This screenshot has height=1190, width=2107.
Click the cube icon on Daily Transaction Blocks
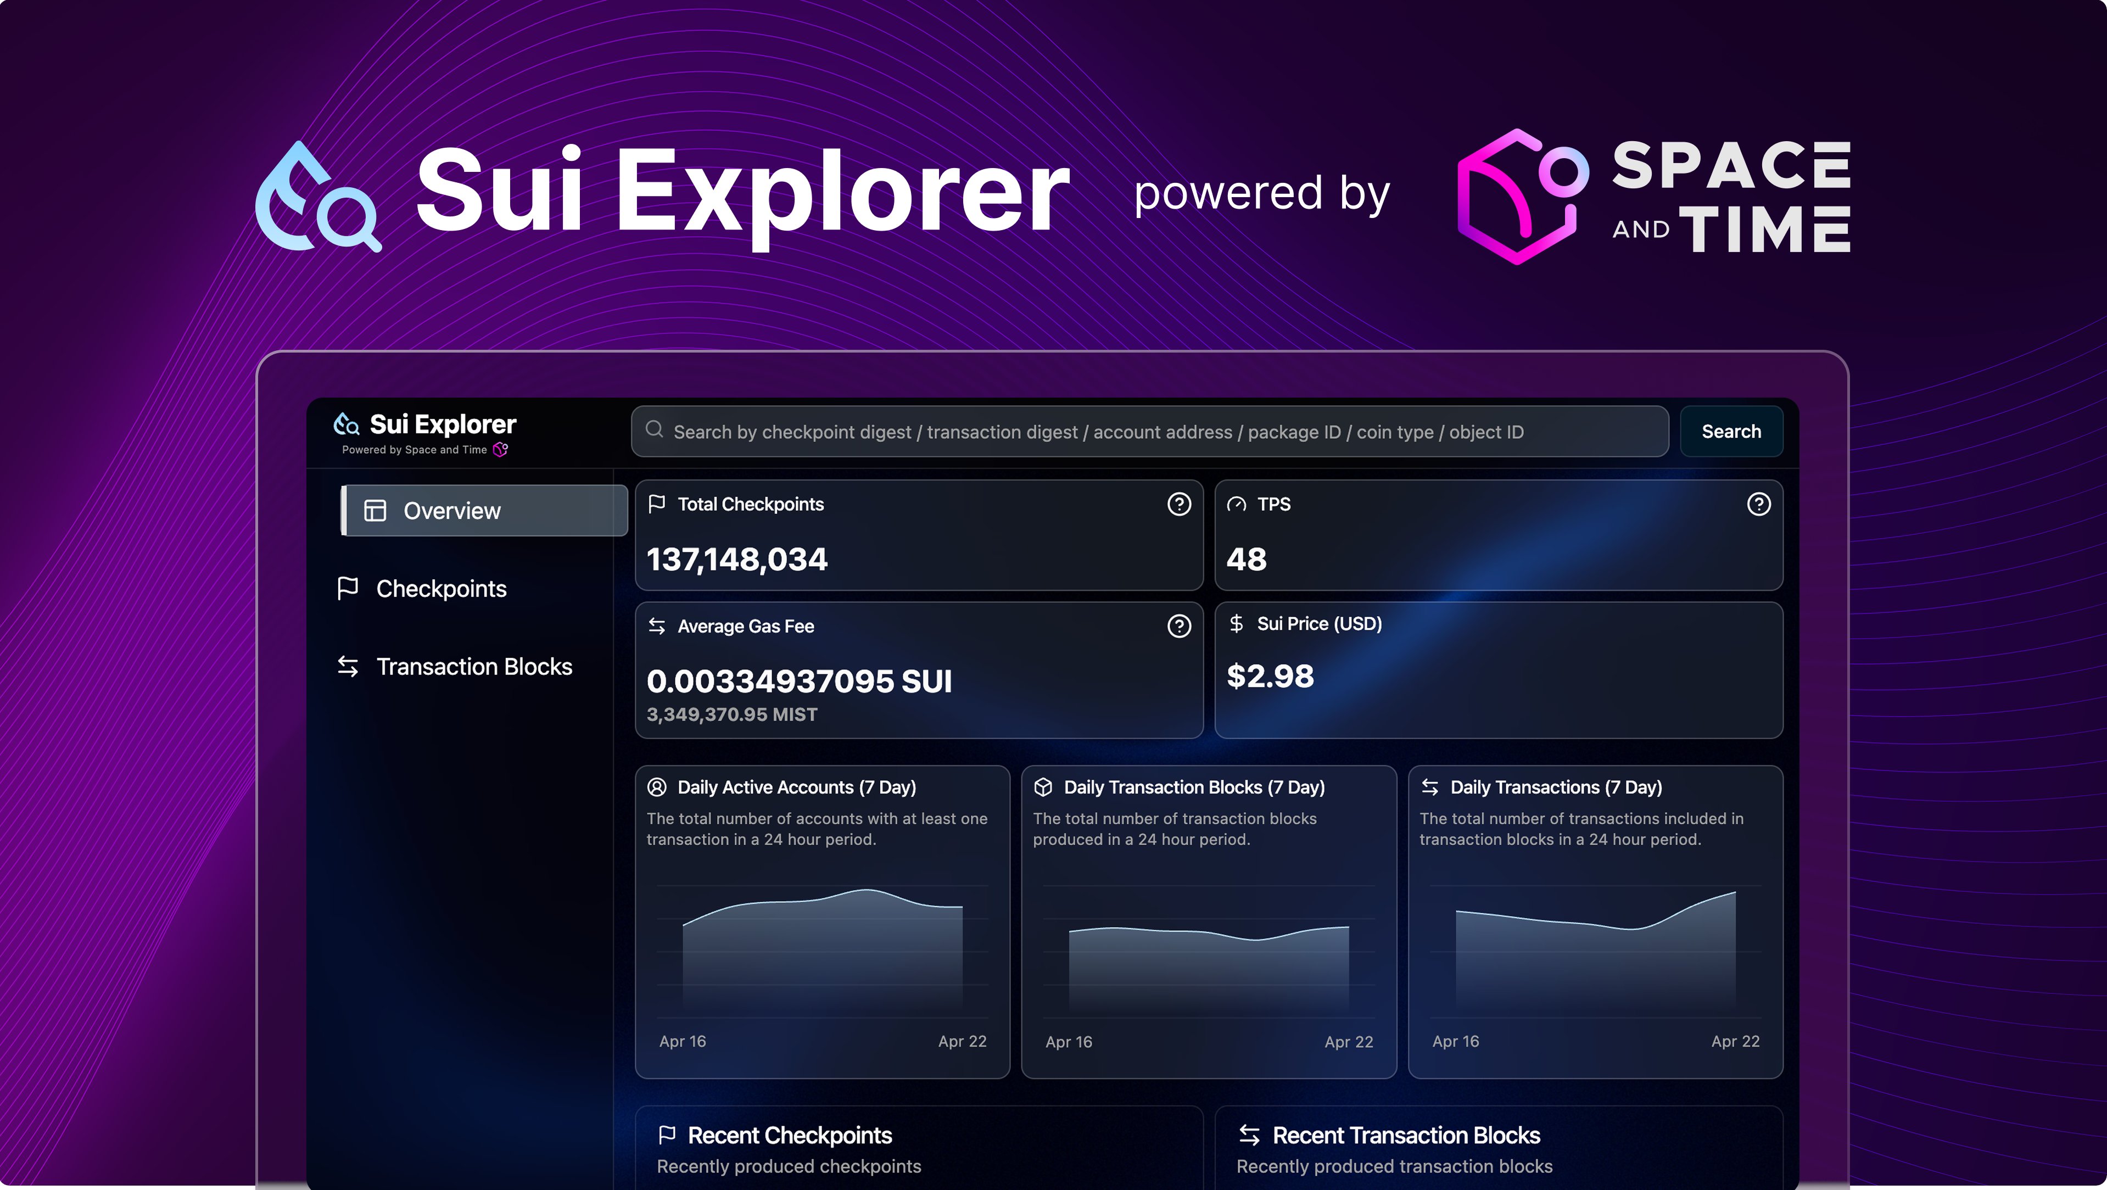pyautogui.click(x=1043, y=787)
